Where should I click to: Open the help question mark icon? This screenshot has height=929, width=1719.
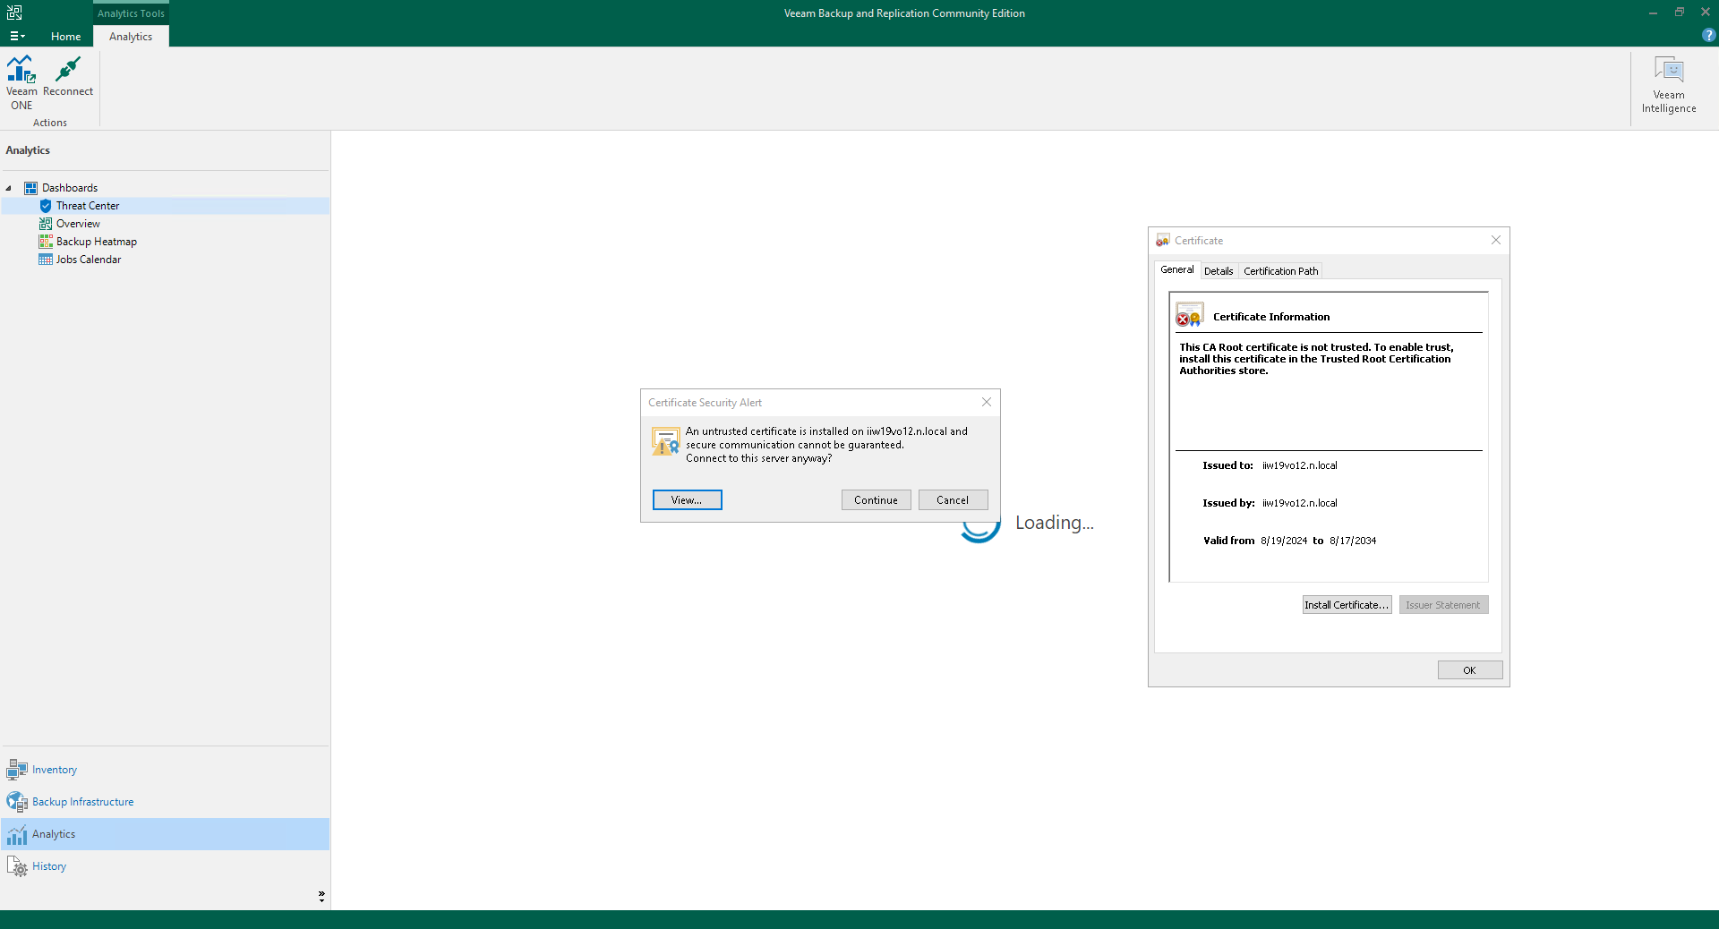pos(1708,36)
